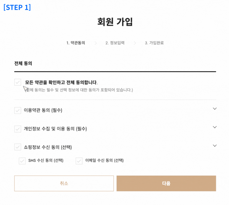
Task: Enable SMS 수신 동의 (선택) consent
Action: click(x=22, y=161)
